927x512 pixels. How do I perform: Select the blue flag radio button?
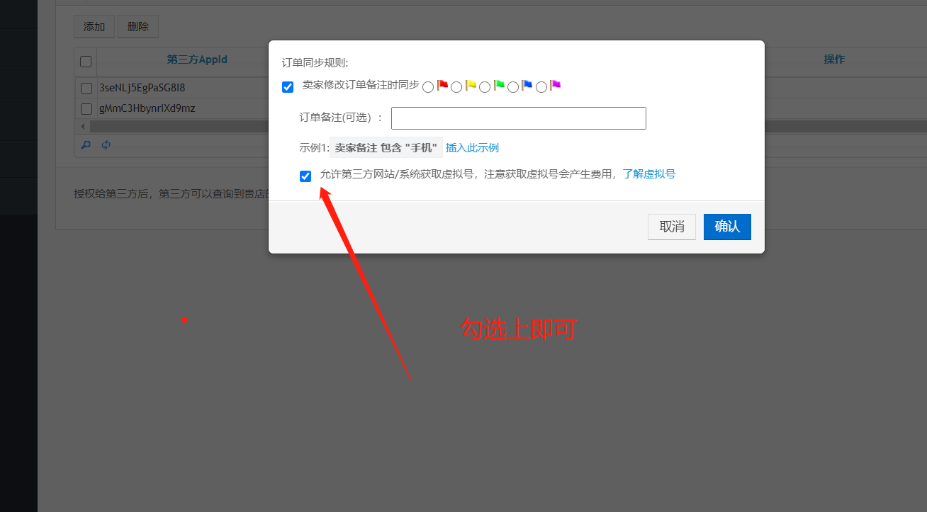513,87
